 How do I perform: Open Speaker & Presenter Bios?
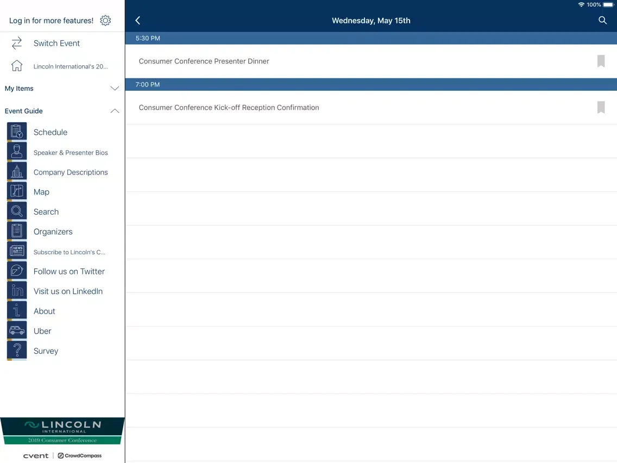pyautogui.click(x=71, y=153)
